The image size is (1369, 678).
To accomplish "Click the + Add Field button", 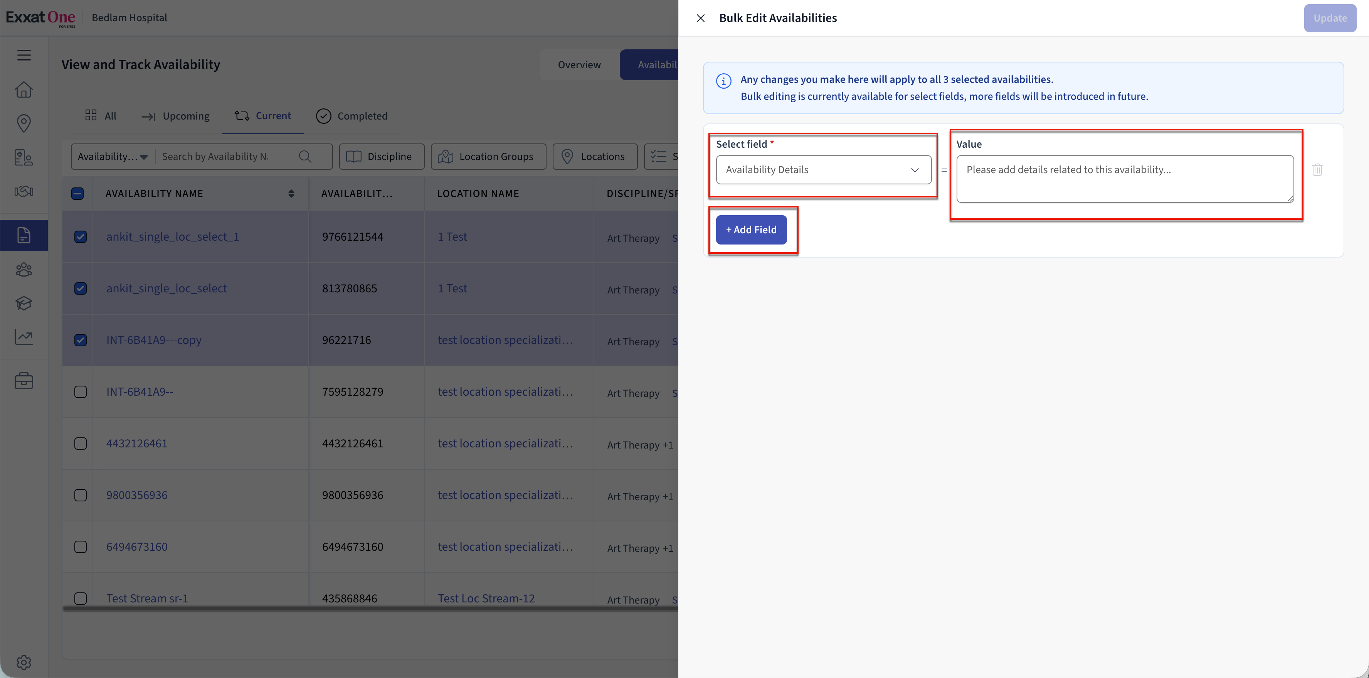I will click(751, 230).
